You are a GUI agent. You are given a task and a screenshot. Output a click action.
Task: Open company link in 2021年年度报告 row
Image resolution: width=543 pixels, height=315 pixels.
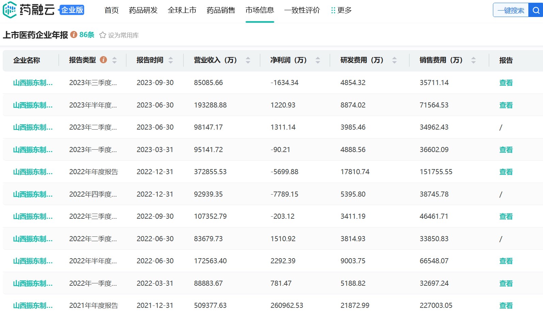pyautogui.click(x=33, y=305)
